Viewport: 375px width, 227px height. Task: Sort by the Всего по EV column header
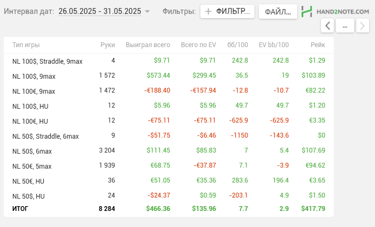pos(198,46)
